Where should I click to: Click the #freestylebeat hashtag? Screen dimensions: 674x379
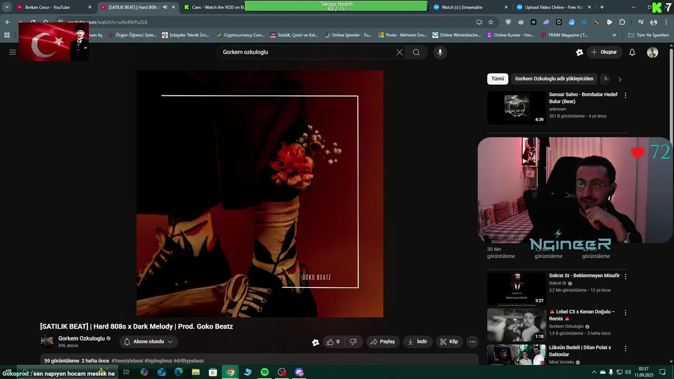(x=127, y=361)
